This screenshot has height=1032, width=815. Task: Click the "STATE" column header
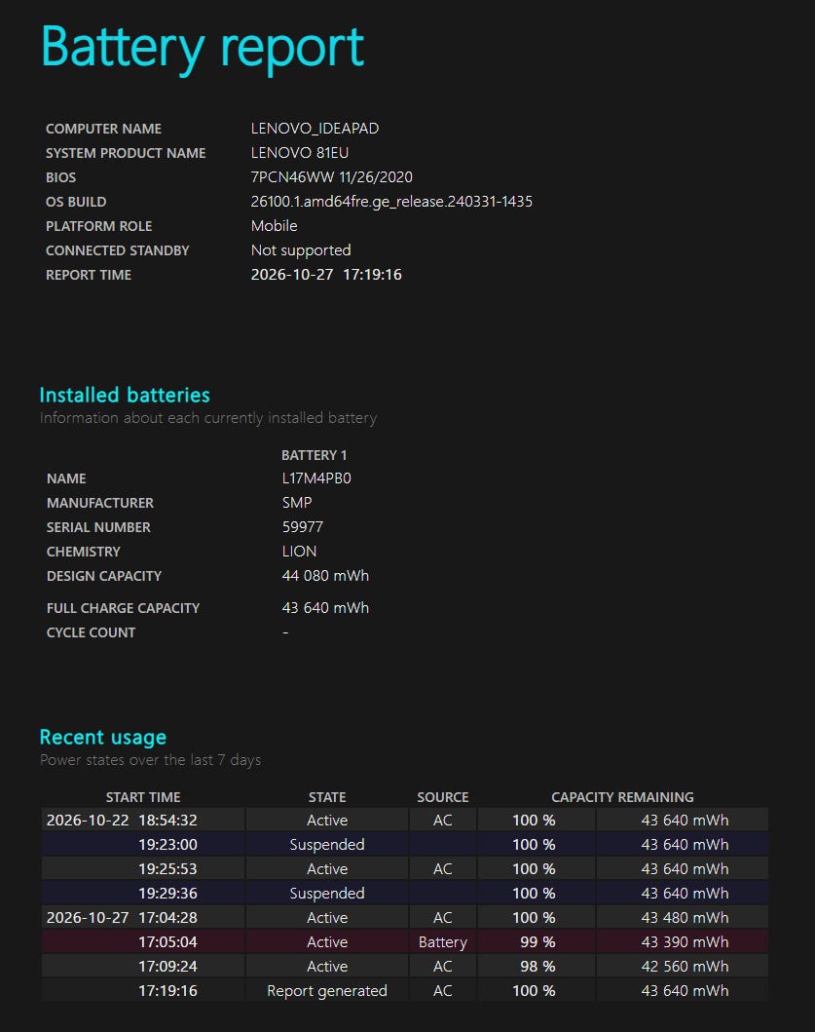coord(327,797)
